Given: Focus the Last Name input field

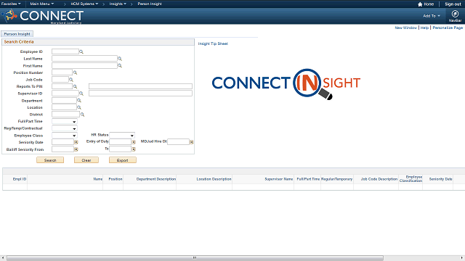Looking at the screenshot, I should [x=84, y=59].
